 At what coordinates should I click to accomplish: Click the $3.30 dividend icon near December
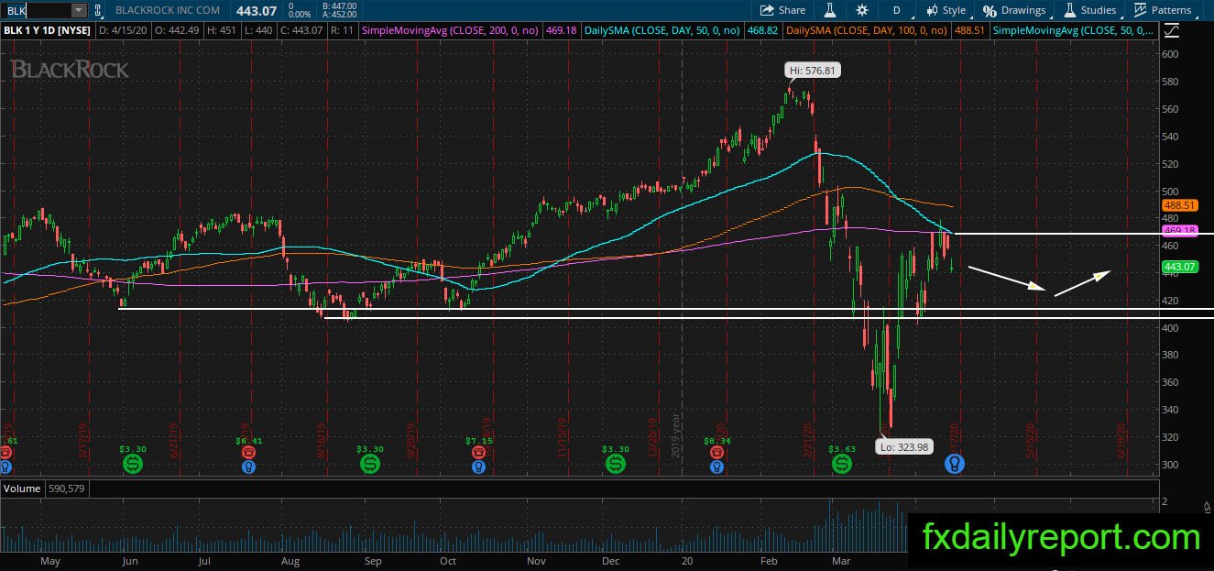(616, 466)
